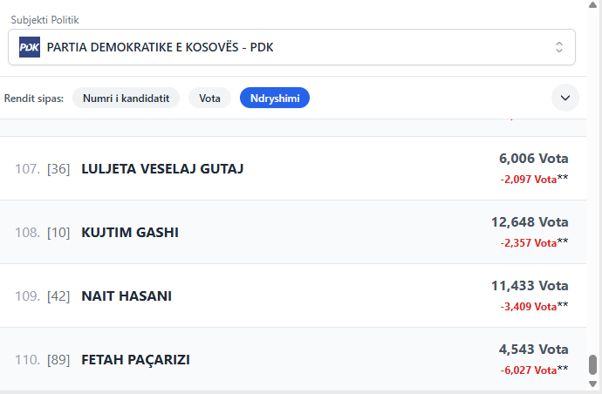Open the Subjekti Politik party dropdown
Screen dimensions: 602x394
[x=291, y=47]
